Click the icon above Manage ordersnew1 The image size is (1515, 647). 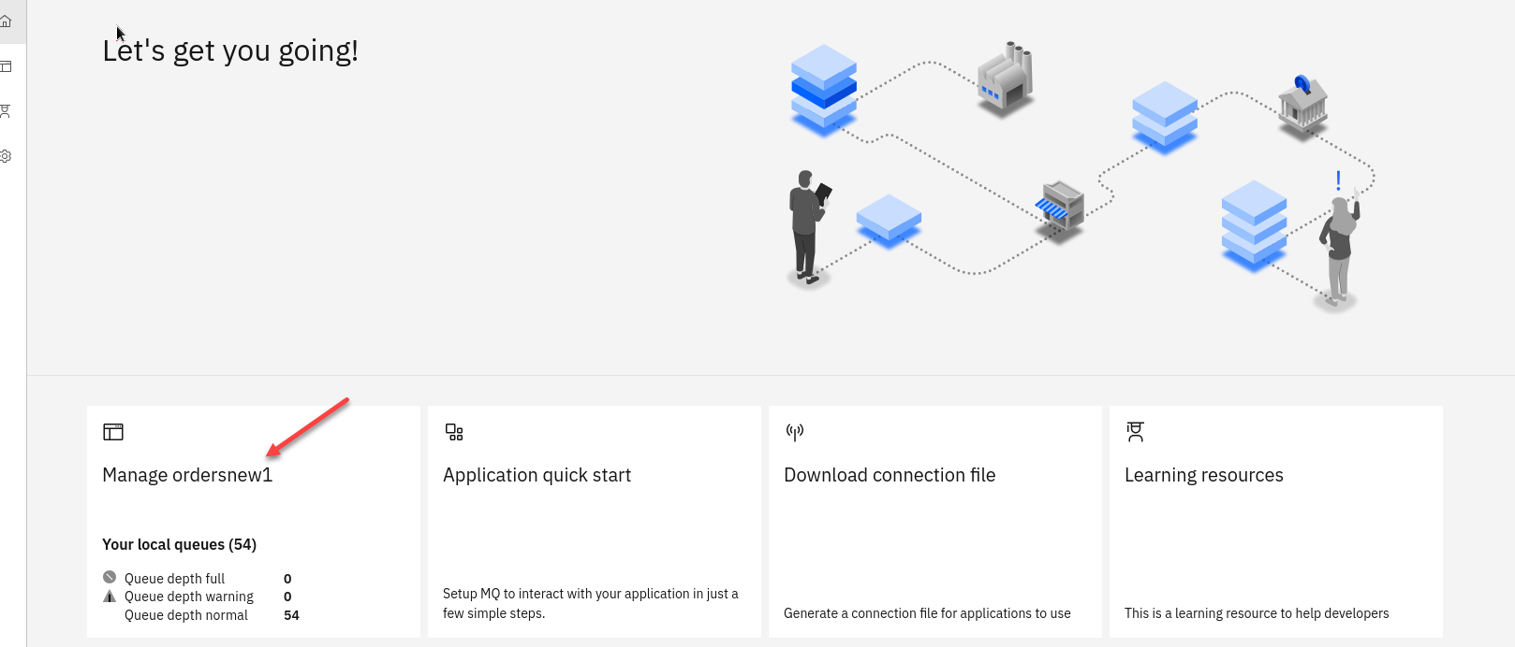pyautogui.click(x=113, y=432)
